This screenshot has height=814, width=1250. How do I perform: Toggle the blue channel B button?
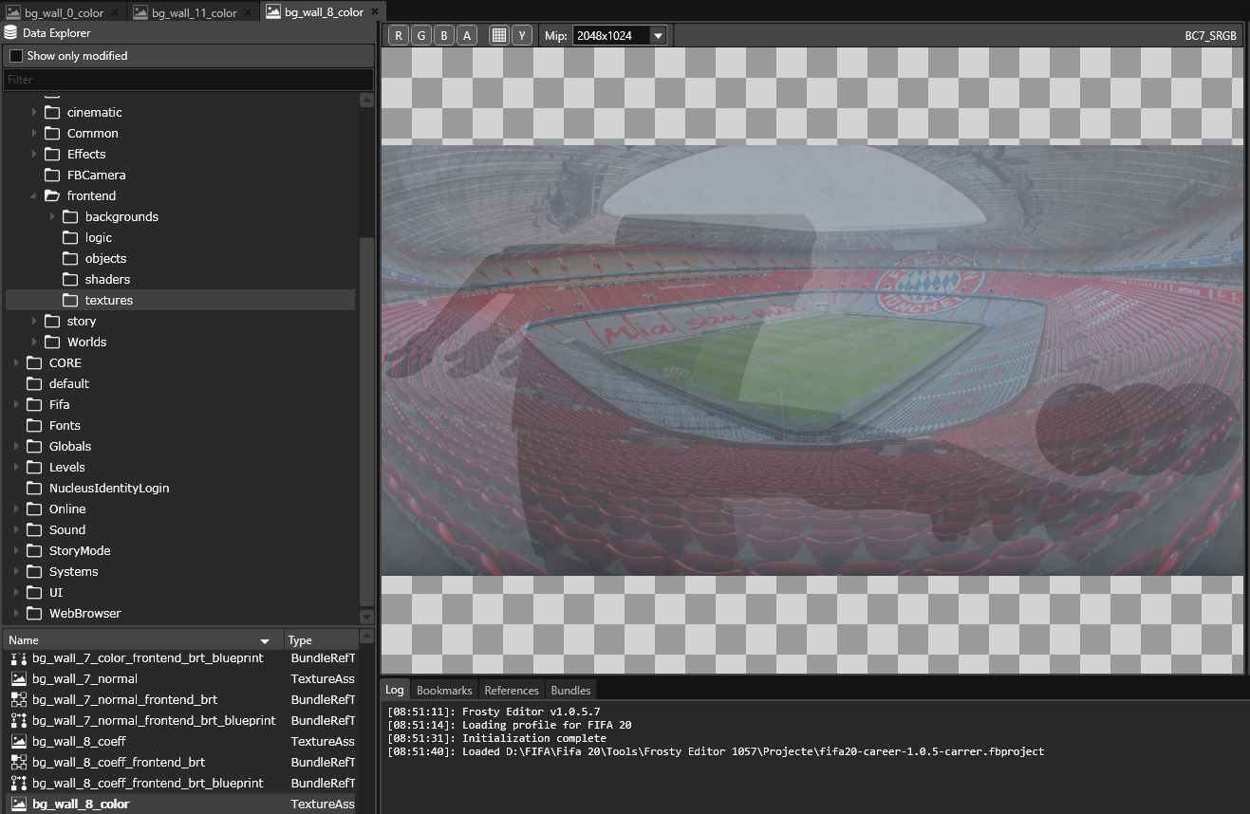443,35
